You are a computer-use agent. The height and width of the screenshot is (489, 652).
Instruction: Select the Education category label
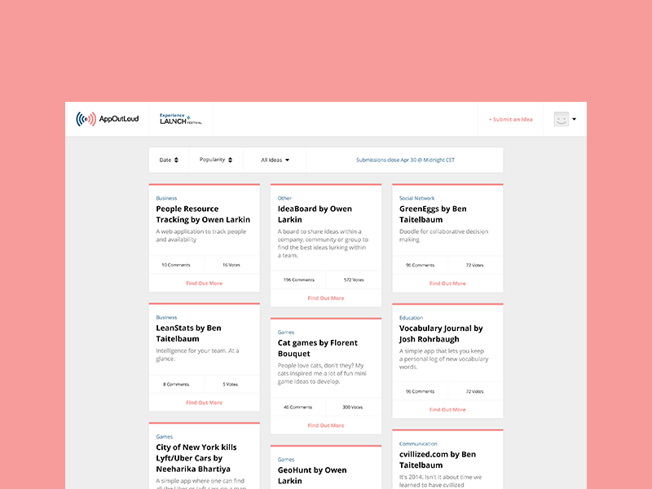[x=411, y=318]
